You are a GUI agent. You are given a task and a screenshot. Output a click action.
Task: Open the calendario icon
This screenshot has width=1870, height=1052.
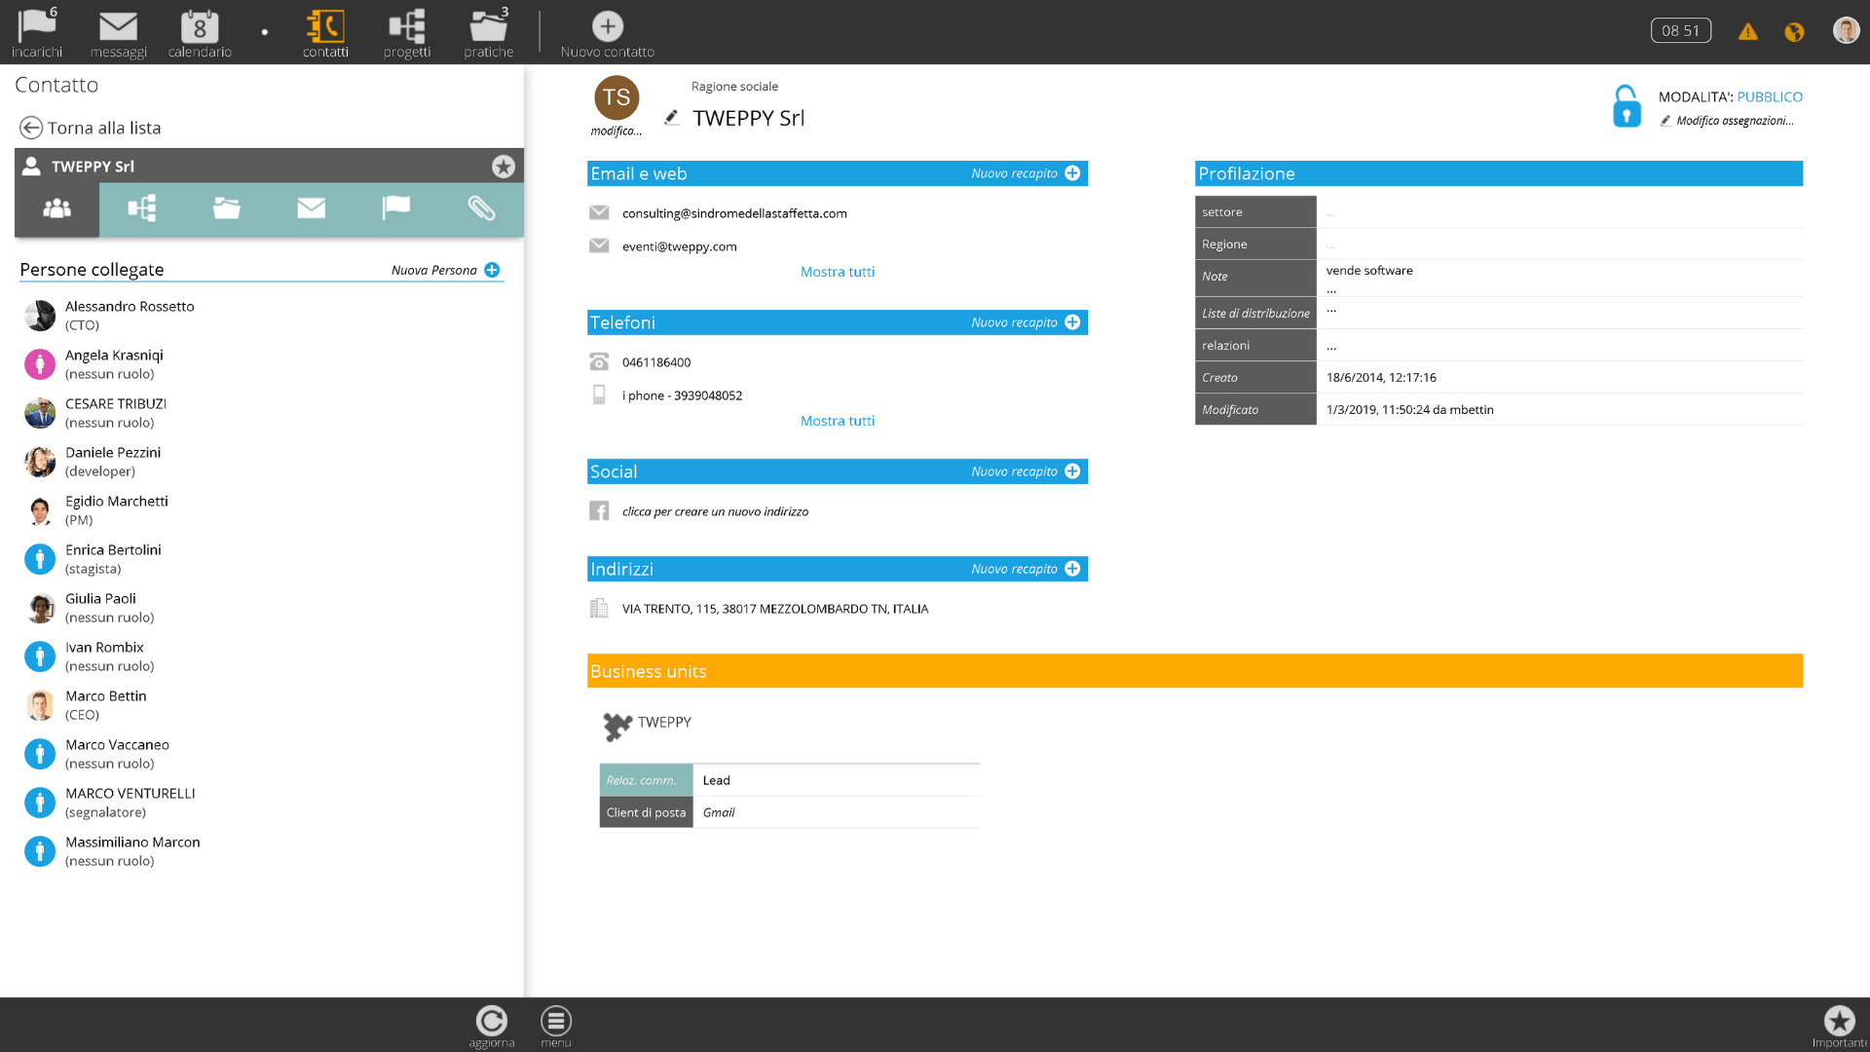tap(200, 26)
